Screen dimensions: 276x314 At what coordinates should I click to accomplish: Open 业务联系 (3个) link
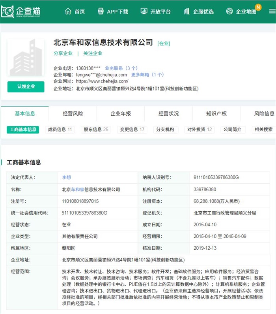point(121,68)
